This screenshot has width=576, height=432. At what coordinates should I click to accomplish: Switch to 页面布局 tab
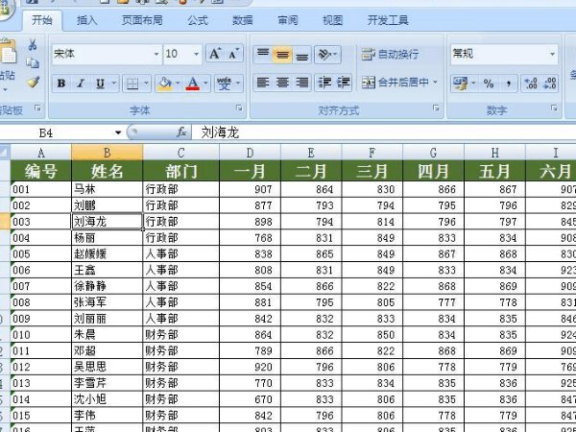(x=142, y=20)
